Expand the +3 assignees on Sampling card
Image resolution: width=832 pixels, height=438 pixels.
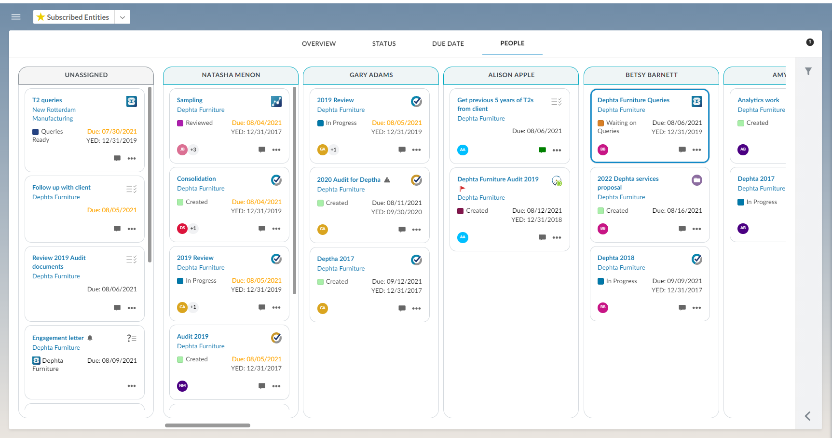(x=193, y=150)
